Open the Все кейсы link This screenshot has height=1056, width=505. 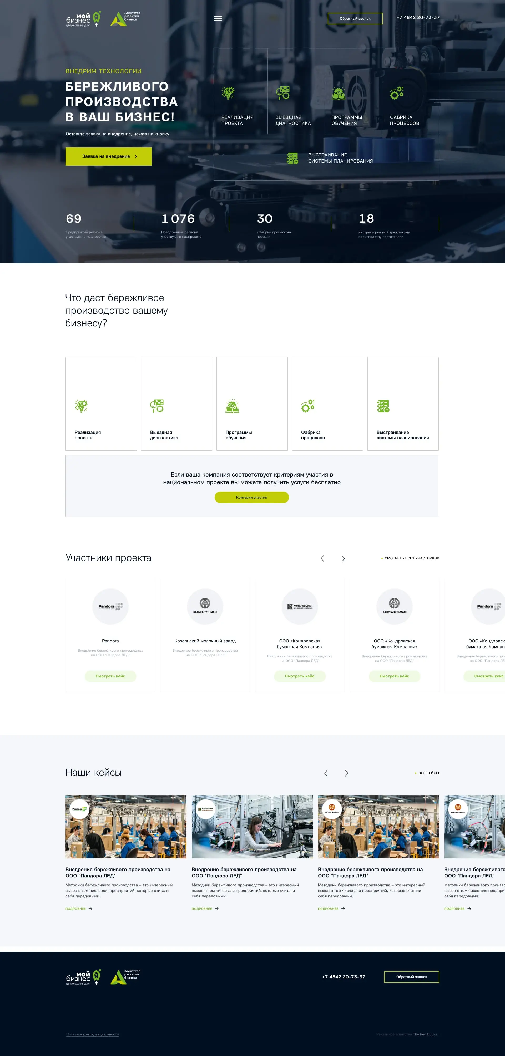point(428,773)
